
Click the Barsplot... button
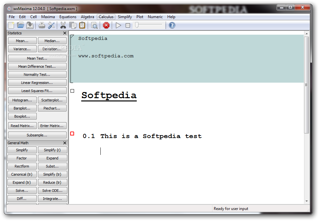(x=22, y=108)
